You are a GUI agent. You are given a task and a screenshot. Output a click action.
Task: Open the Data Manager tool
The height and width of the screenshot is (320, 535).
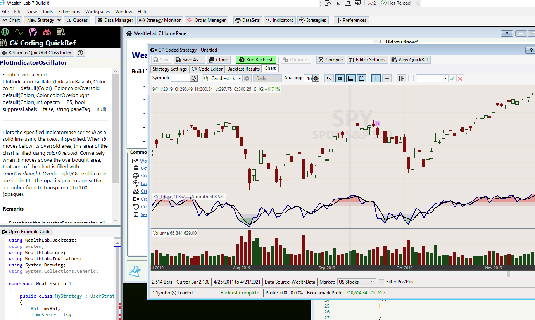(x=115, y=20)
